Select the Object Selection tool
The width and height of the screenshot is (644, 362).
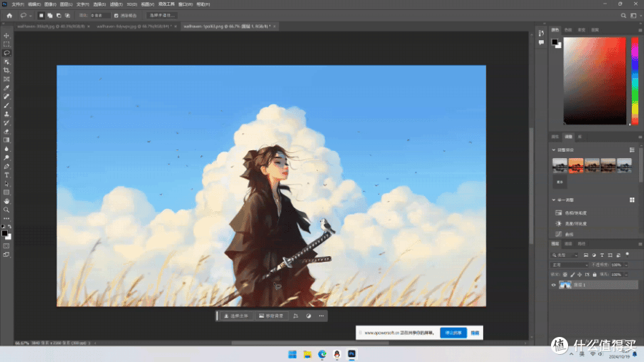6,62
